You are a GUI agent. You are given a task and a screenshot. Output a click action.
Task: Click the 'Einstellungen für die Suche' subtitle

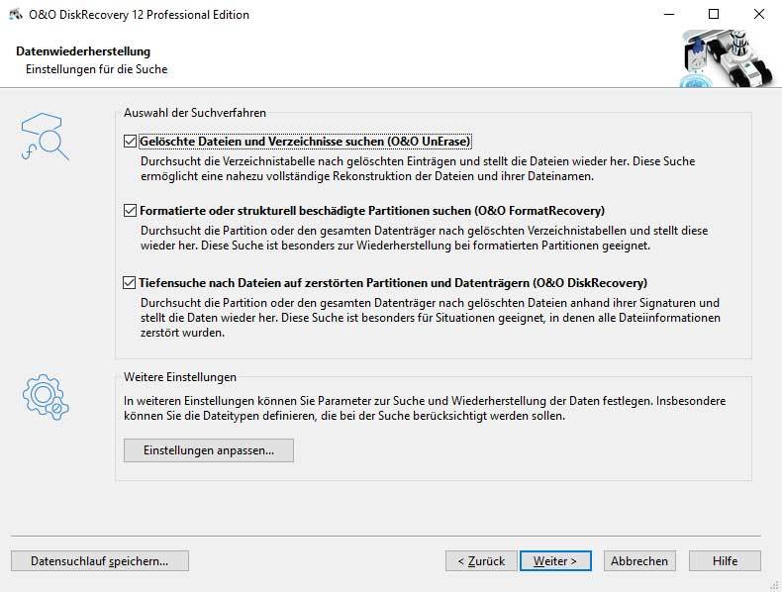click(x=97, y=69)
